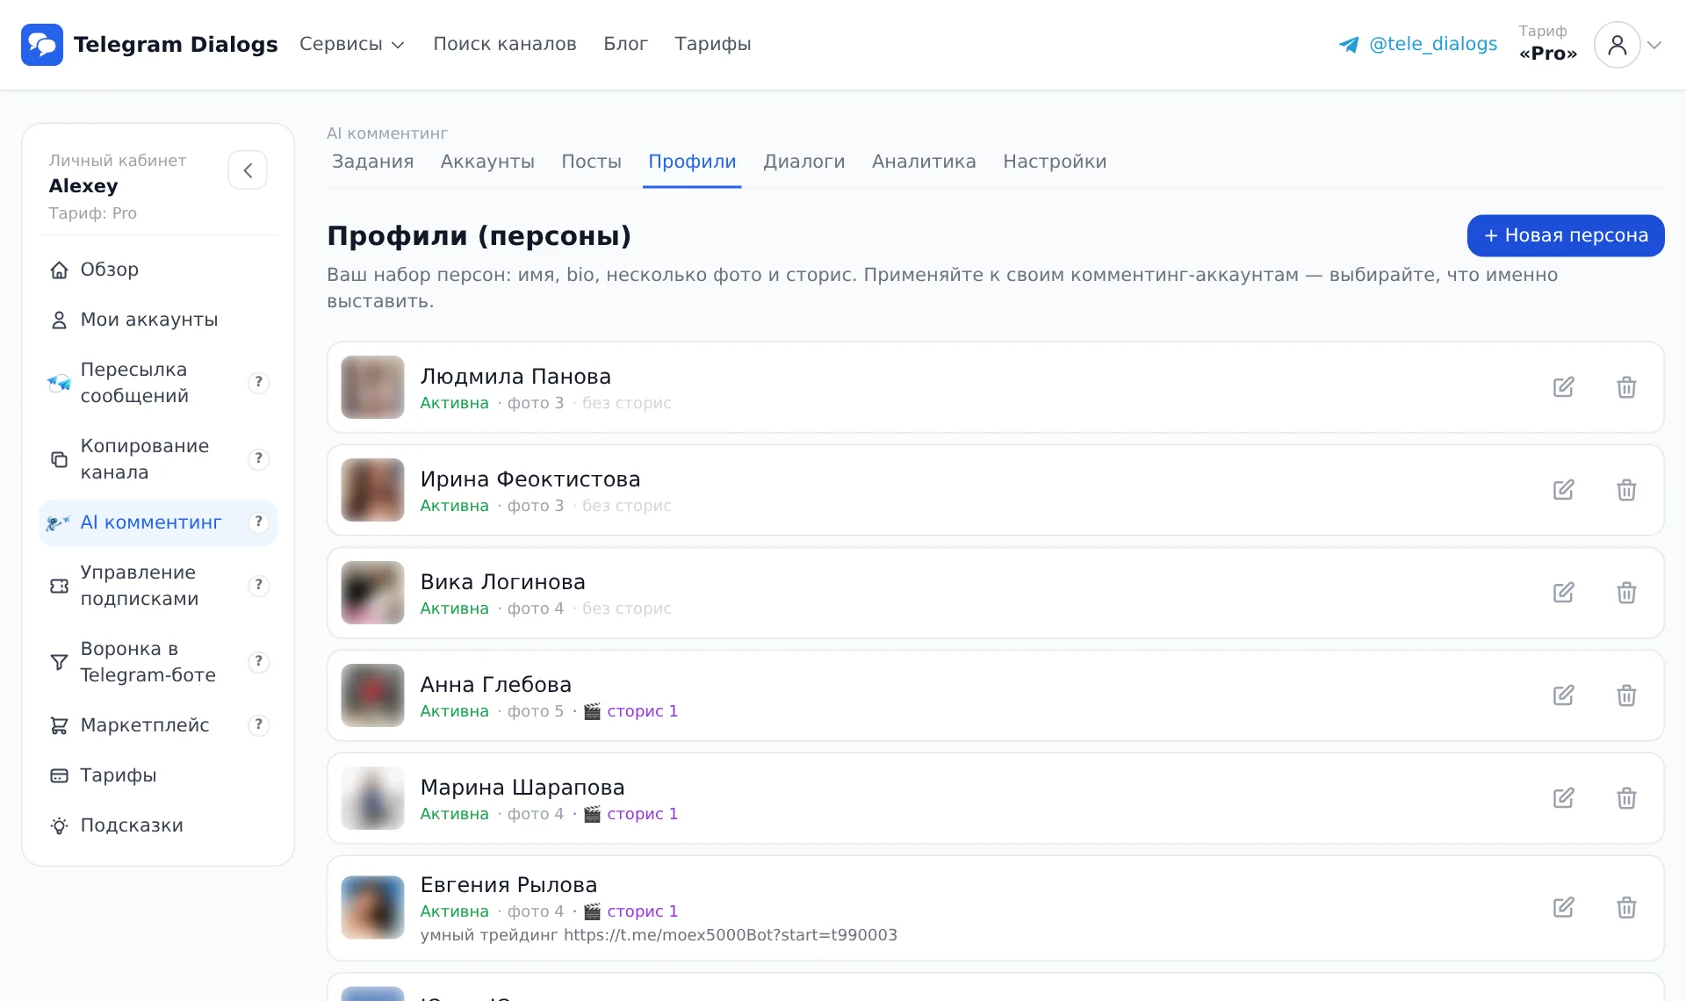Open the Блог page
This screenshot has height=1001, width=1686.
(625, 44)
